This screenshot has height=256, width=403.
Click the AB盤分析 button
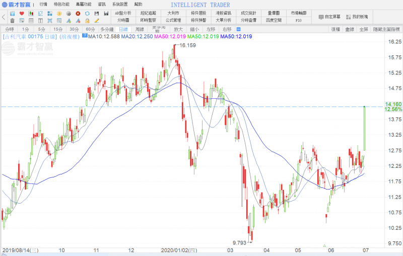click(x=123, y=13)
